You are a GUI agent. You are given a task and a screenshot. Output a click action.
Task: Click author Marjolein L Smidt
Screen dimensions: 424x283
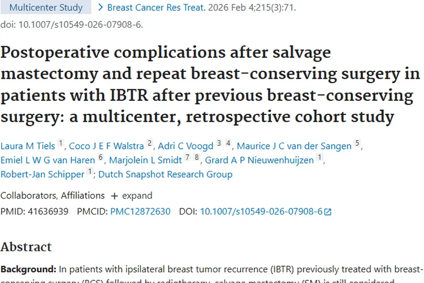(x=145, y=160)
